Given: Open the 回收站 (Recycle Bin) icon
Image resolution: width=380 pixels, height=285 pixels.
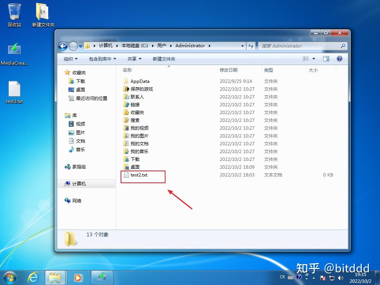Looking at the screenshot, I should pos(14,11).
